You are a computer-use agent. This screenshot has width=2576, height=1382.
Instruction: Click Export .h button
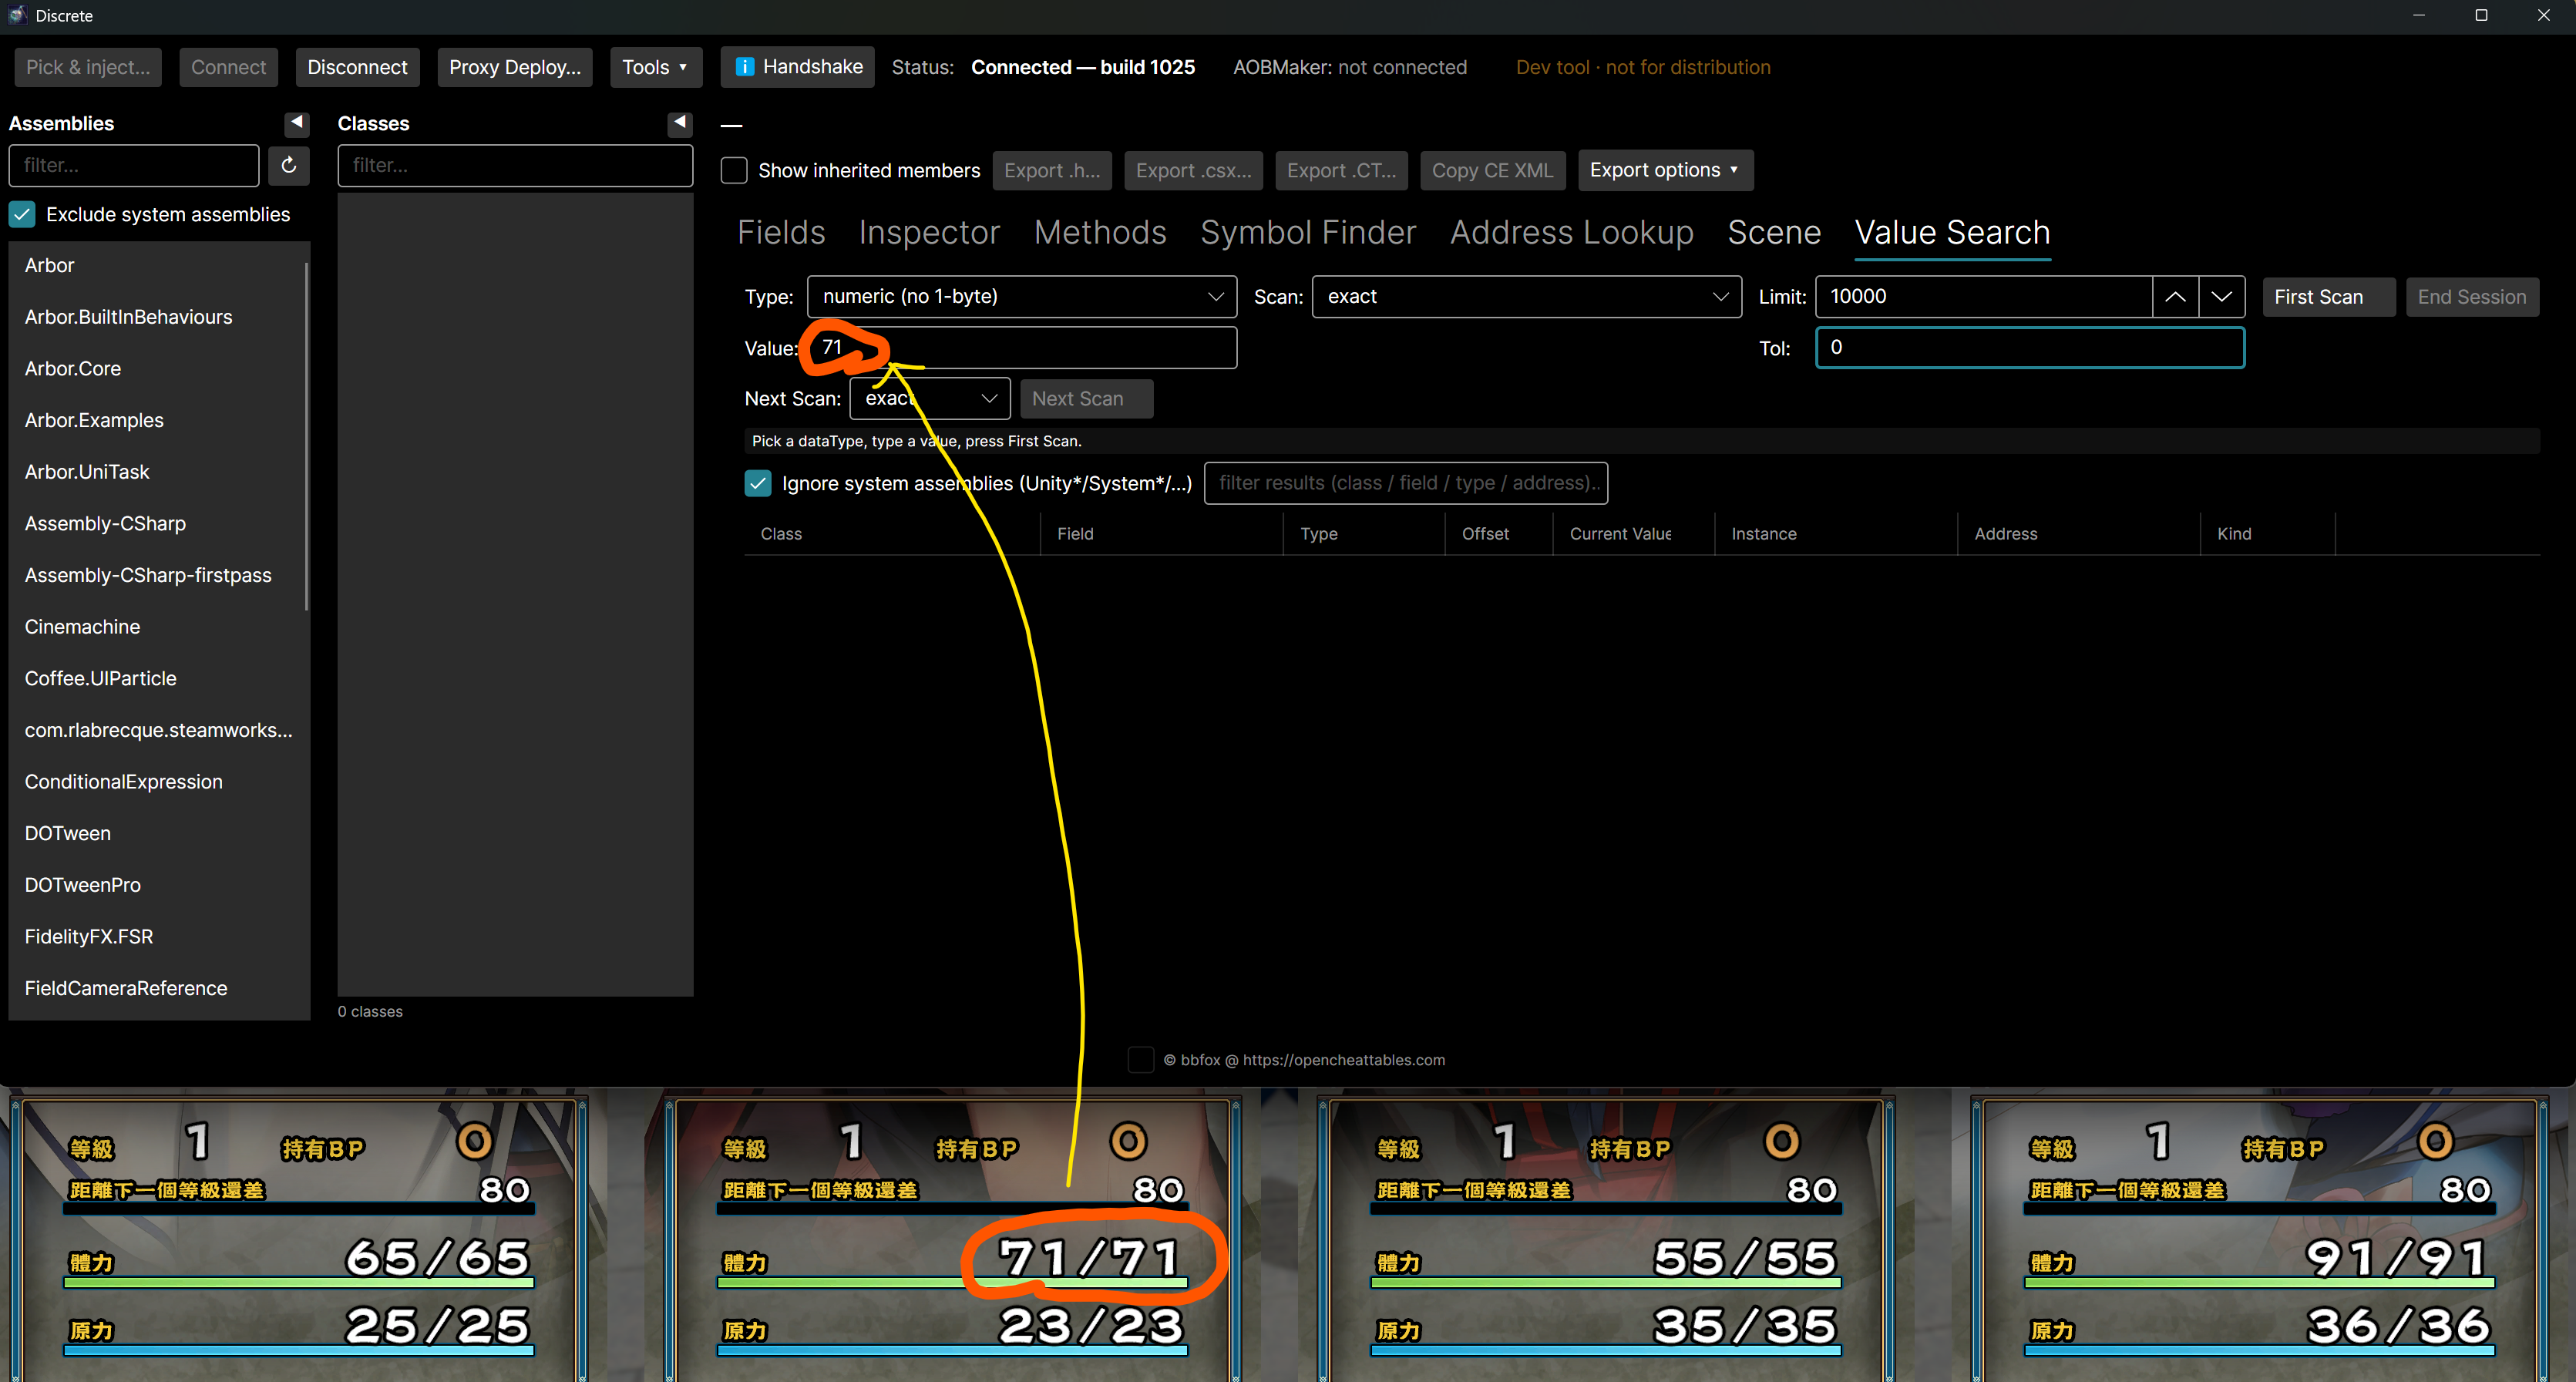[1052, 170]
